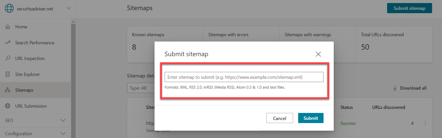
Task: Open the securityadviser.net site dropdown
Action: pos(68,8)
